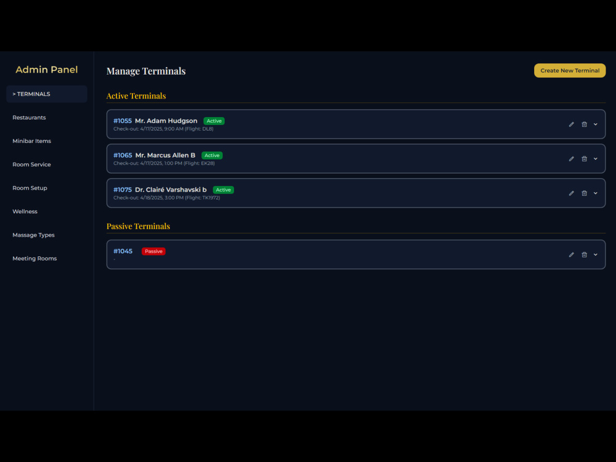The height and width of the screenshot is (462, 616).
Task: Click the Passive Terminals heading
Action: (138, 226)
